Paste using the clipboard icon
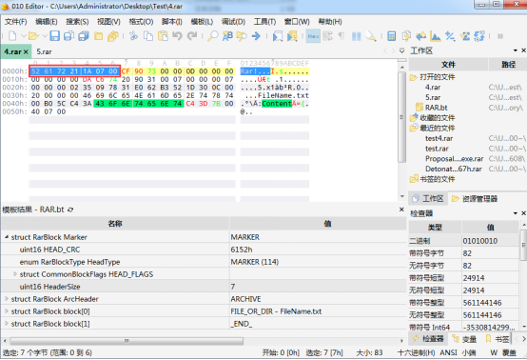527x360 pixels. (x=163, y=35)
